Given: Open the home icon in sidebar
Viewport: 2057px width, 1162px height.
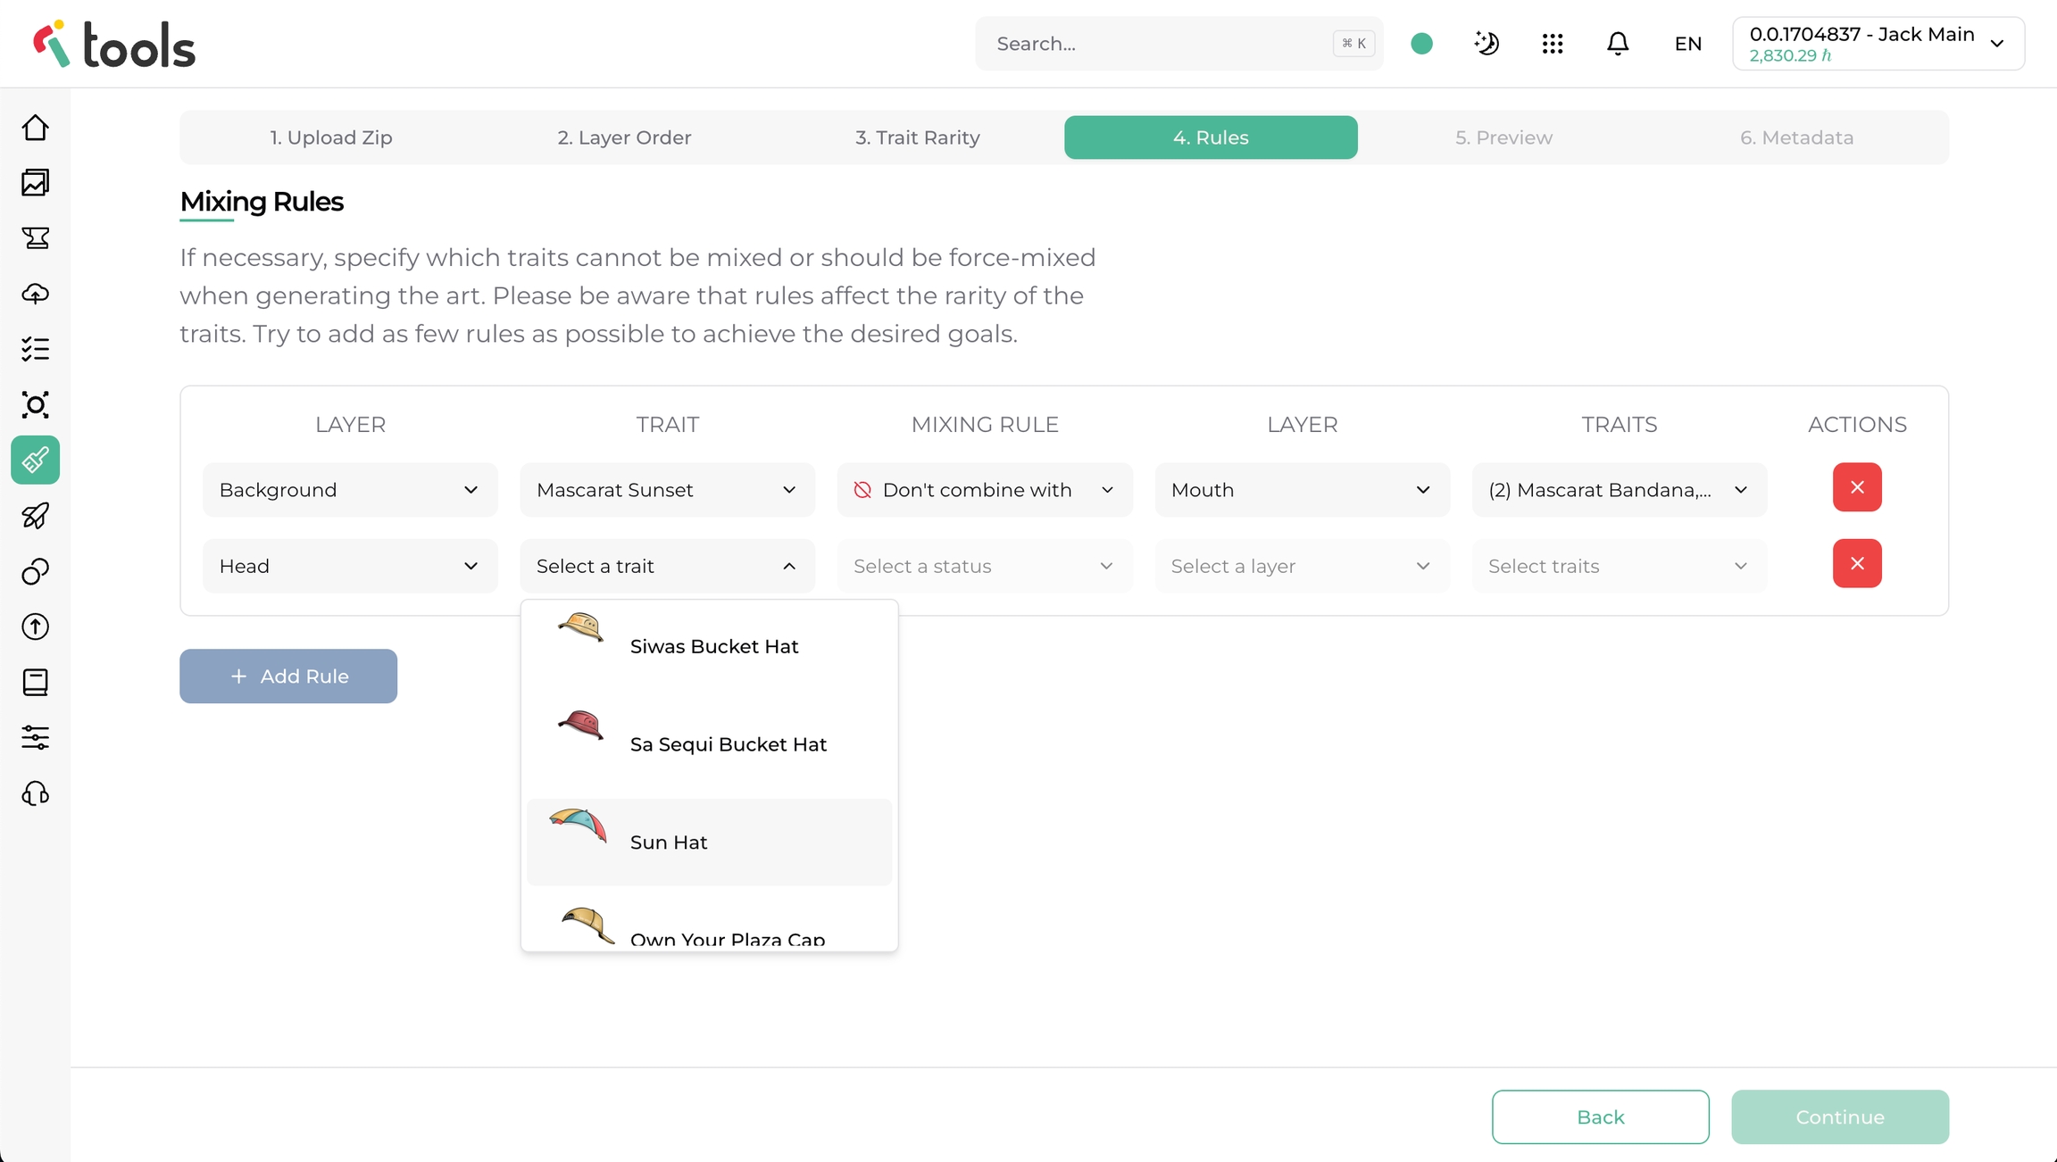Looking at the screenshot, I should 35,128.
